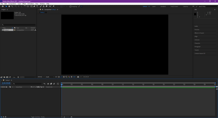218x118 pixels.
Task: Open the Layer menu
Action: pyautogui.click(x=19, y=4)
